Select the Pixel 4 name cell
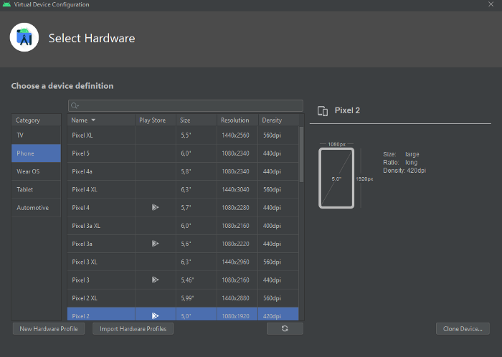502x357 pixels. pos(101,208)
